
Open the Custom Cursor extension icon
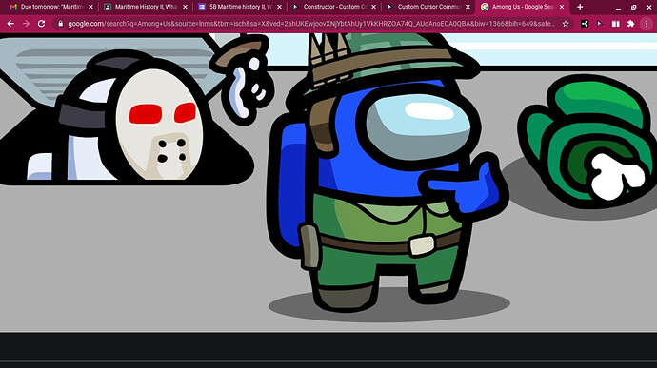pyautogui.click(x=600, y=24)
